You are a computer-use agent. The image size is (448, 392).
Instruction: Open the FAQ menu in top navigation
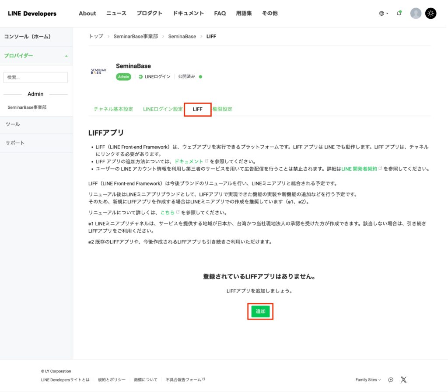[220, 14]
